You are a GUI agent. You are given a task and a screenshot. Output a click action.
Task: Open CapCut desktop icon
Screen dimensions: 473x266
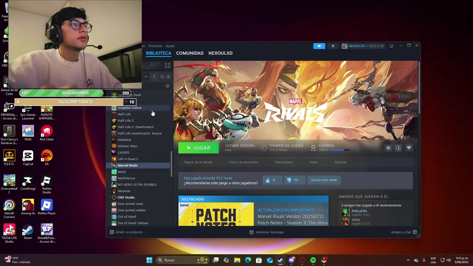point(28,158)
